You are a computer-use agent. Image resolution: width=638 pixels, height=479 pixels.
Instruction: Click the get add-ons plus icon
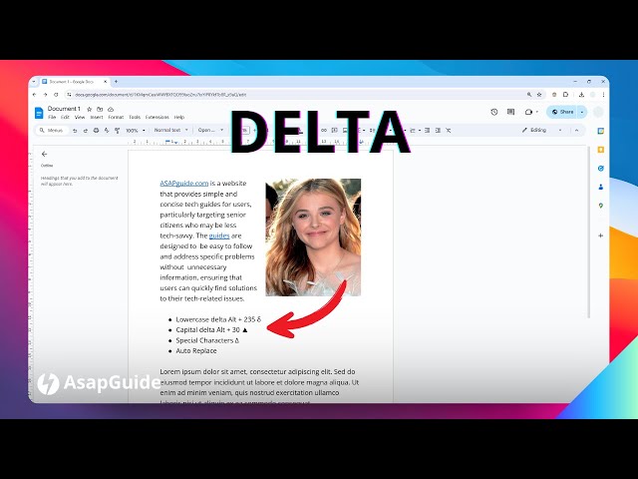[x=600, y=236]
